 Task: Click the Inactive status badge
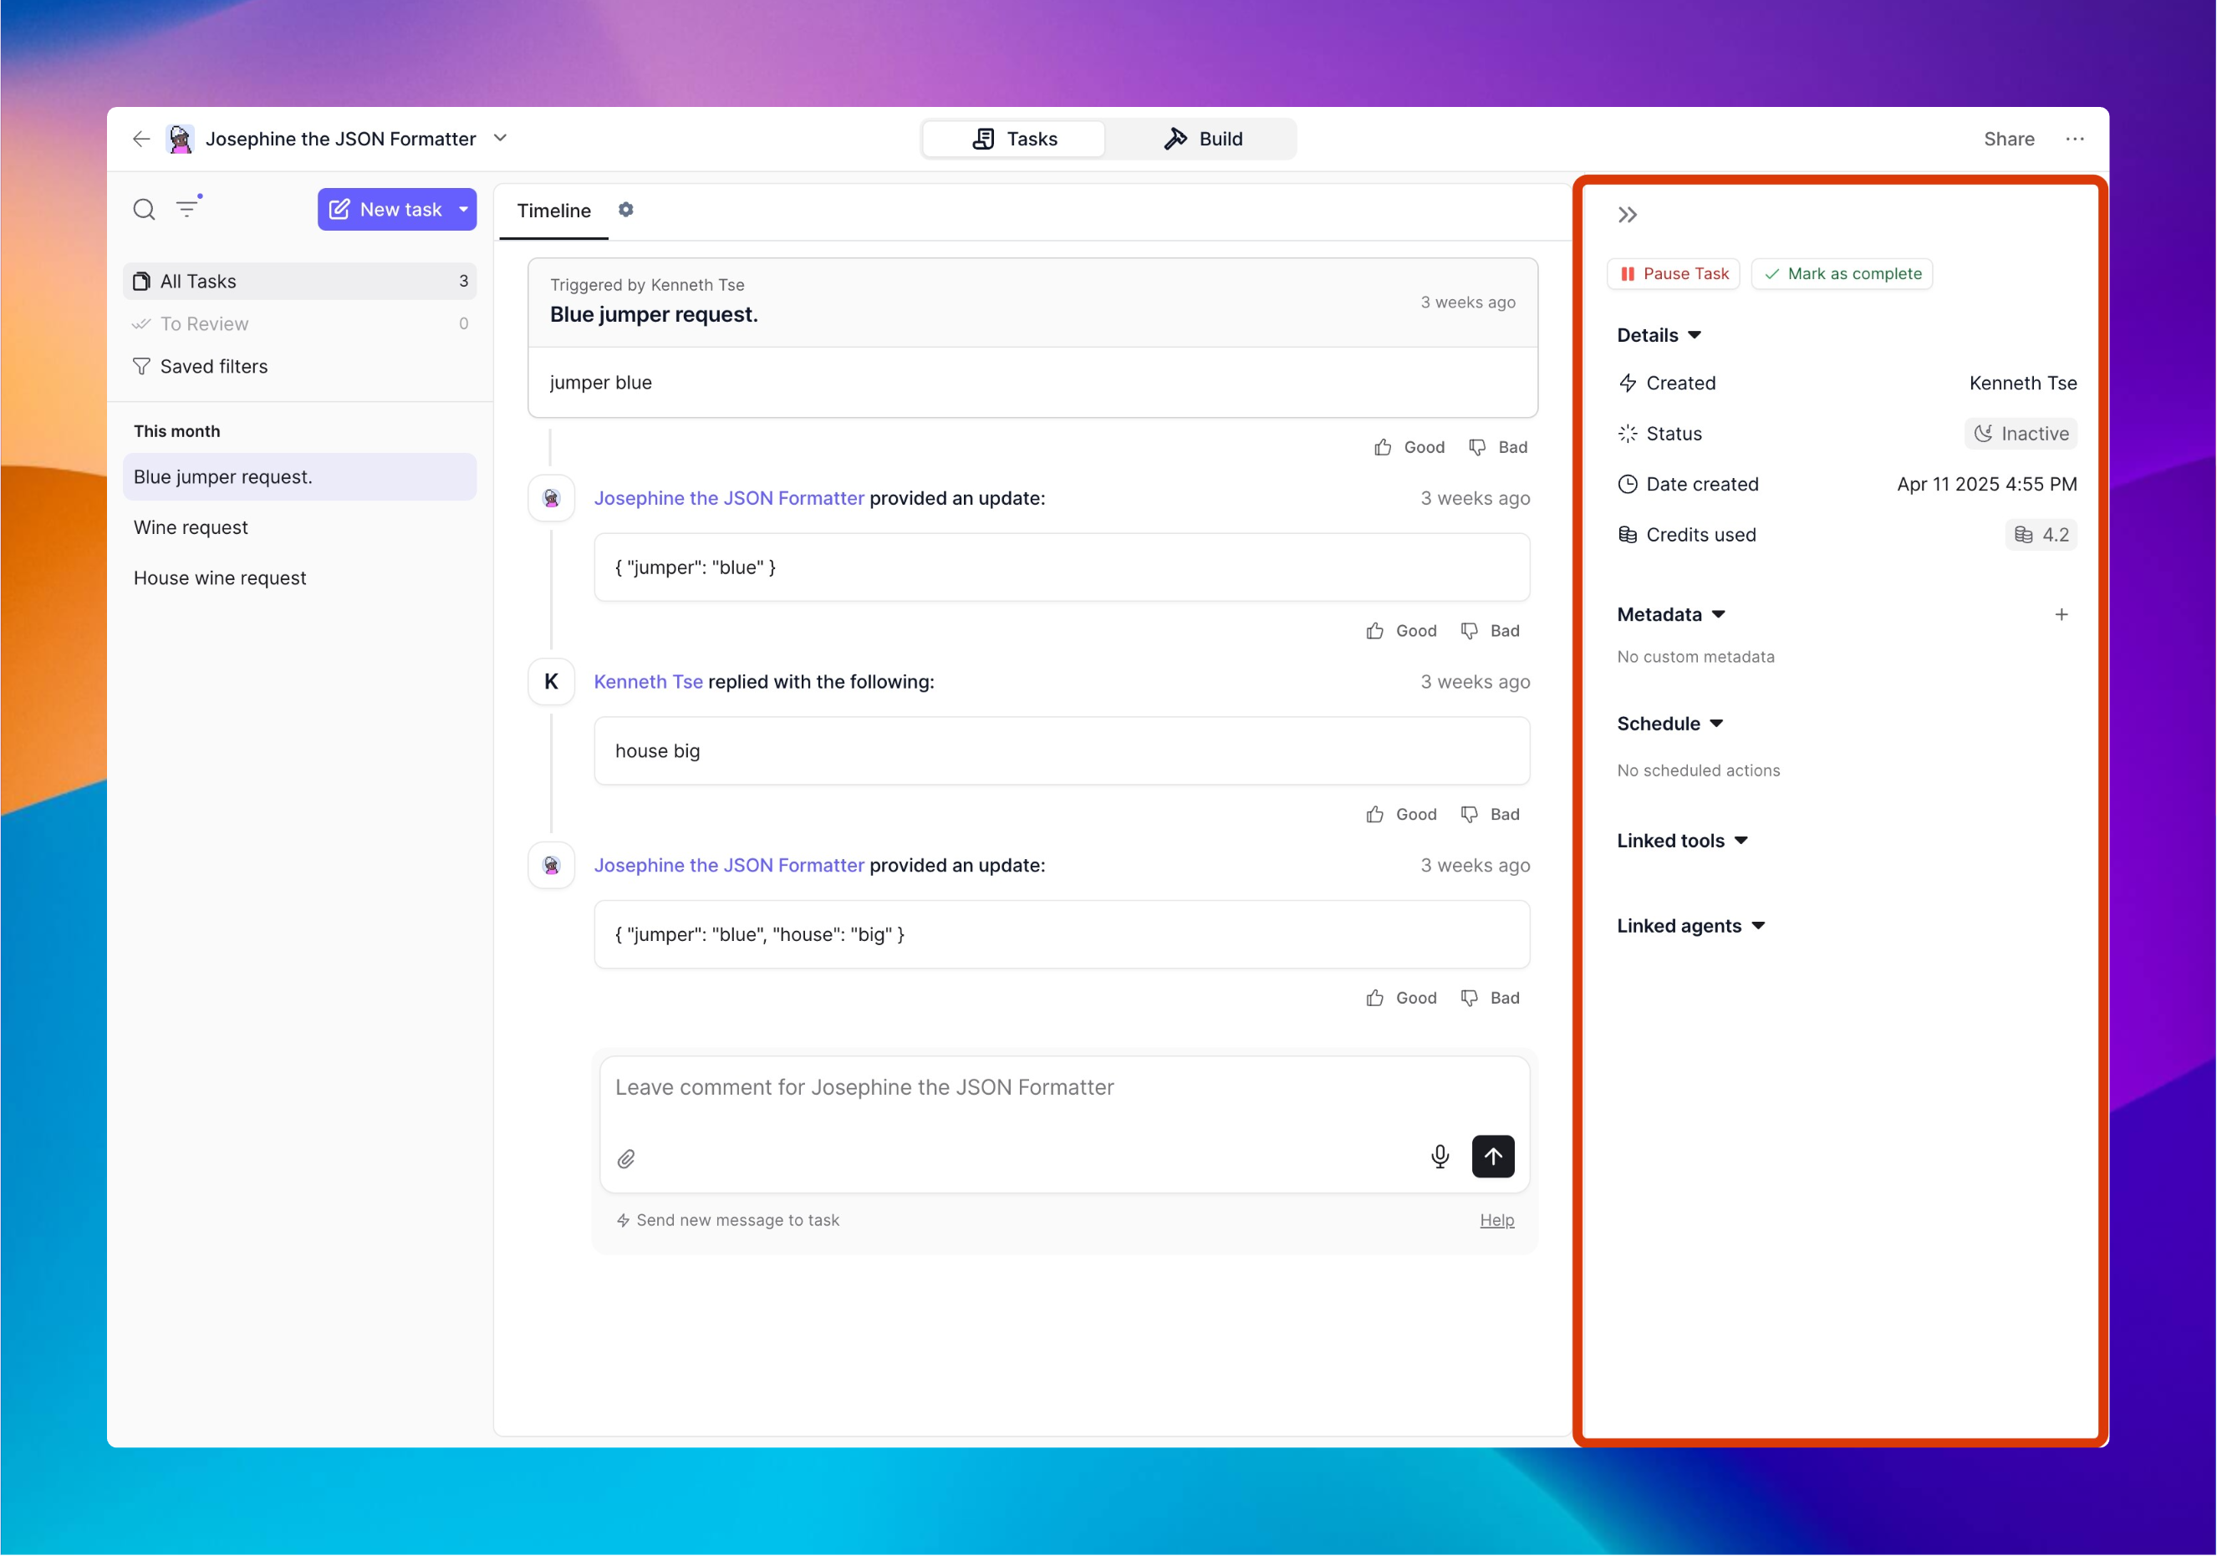click(x=2020, y=435)
